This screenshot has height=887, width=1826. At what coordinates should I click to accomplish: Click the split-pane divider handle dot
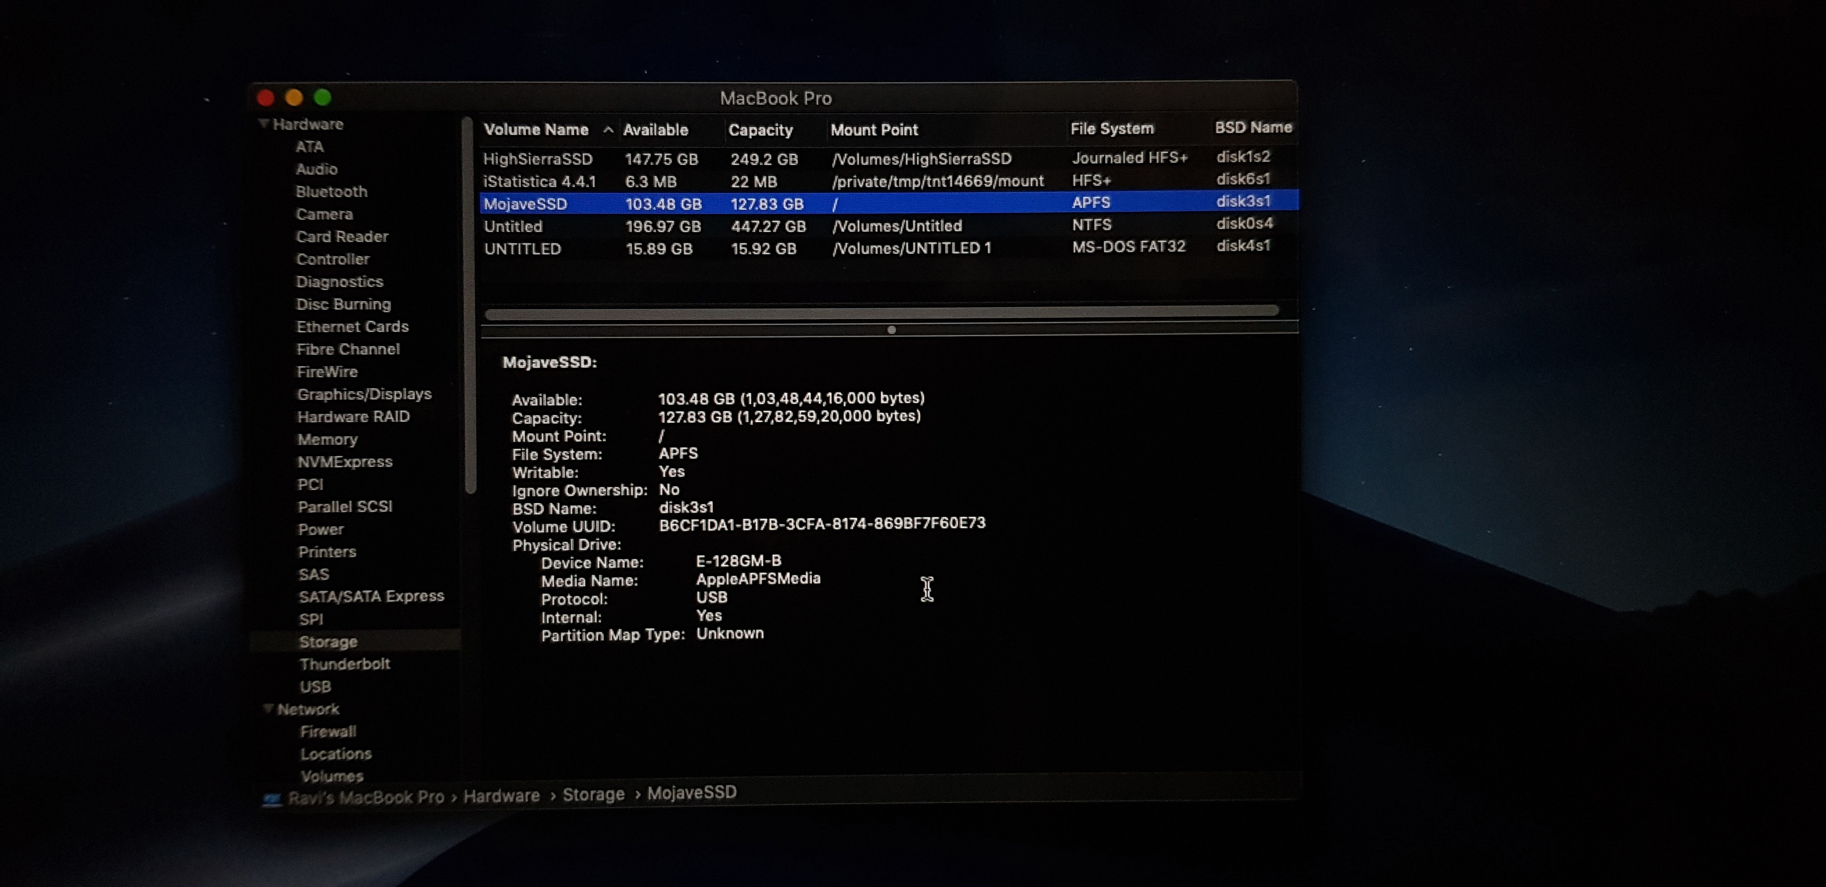coord(892,330)
